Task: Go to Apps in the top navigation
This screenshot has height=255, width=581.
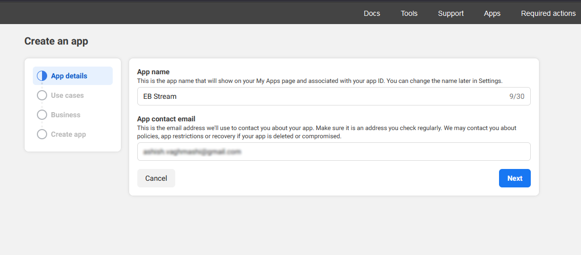Action: [492, 13]
